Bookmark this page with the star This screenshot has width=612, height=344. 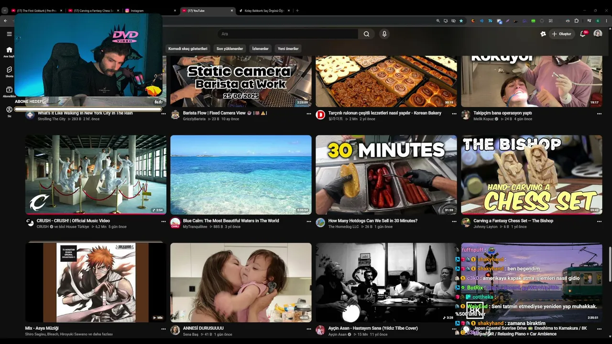461,21
